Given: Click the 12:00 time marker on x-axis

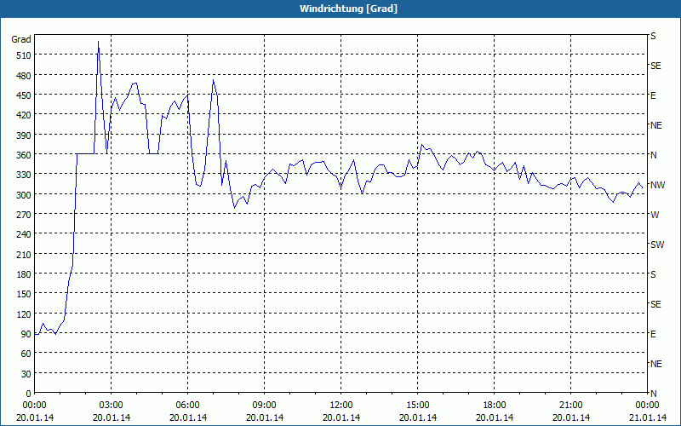Looking at the screenshot, I should point(340,405).
